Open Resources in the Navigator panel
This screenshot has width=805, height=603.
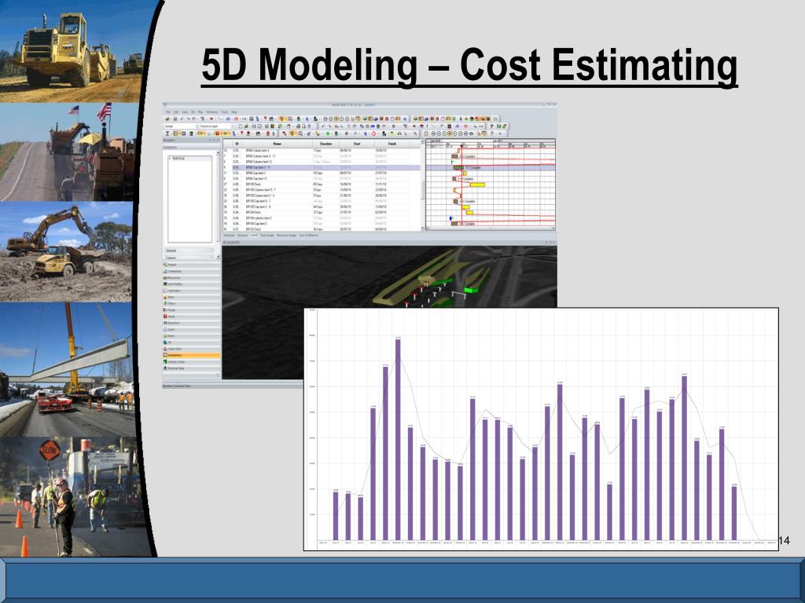tap(191, 278)
